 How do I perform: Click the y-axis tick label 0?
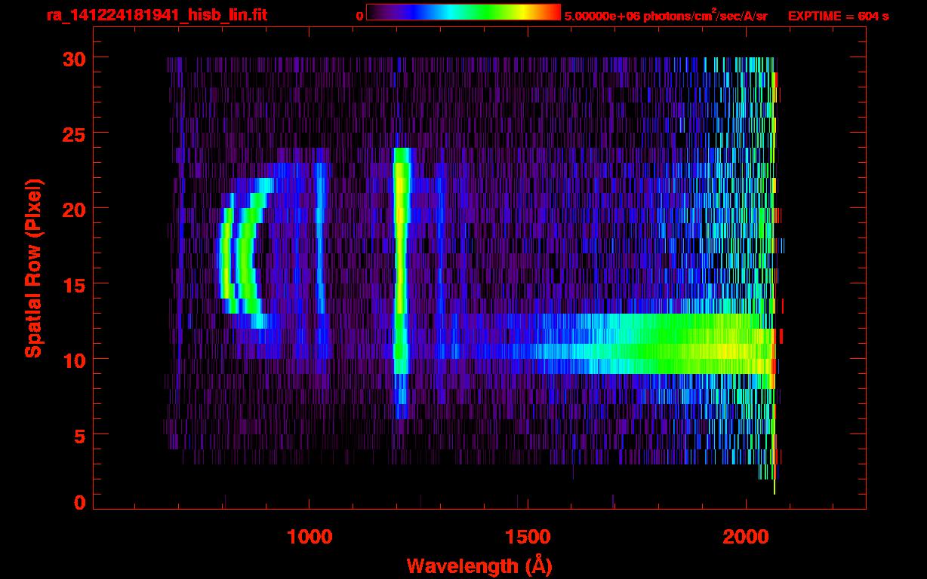pyautogui.click(x=79, y=502)
